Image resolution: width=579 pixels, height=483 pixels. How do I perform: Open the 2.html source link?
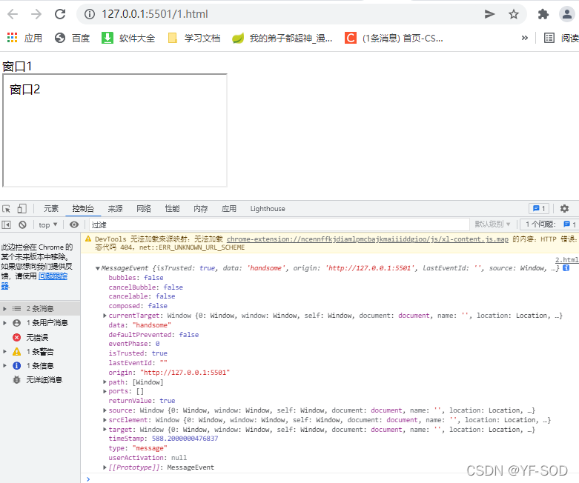[x=567, y=260]
